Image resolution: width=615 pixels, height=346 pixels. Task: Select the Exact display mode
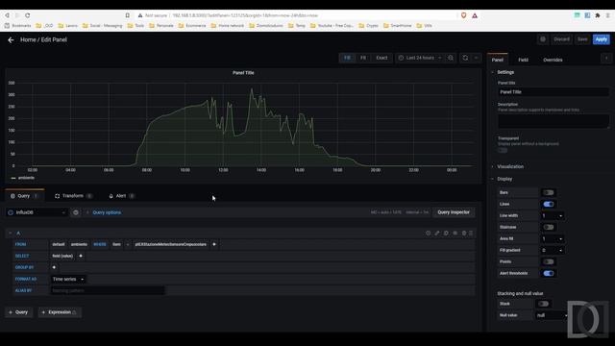tap(381, 58)
